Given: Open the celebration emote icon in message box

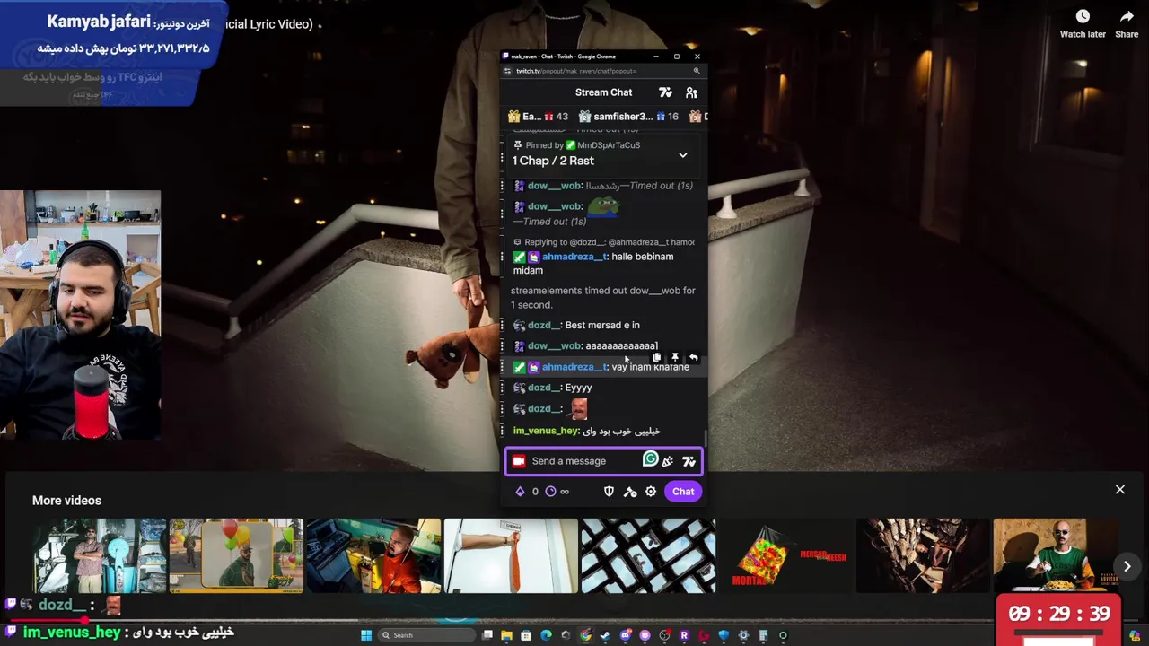Looking at the screenshot, I should coord(668,461).
